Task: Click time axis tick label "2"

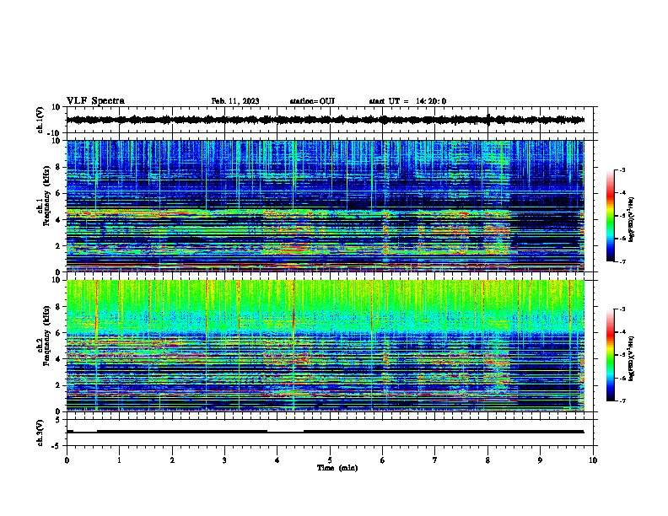Action: (x=172, y=460)
